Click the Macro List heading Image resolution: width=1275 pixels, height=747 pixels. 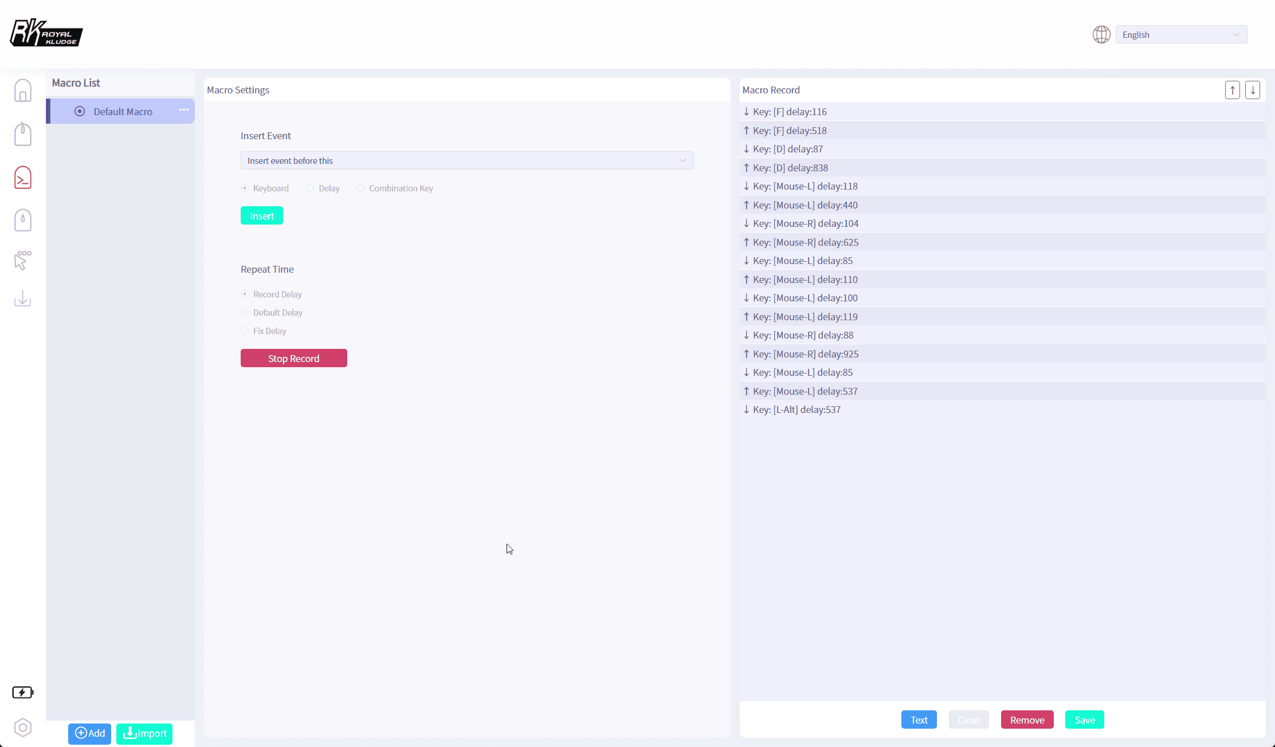point(76,82)
